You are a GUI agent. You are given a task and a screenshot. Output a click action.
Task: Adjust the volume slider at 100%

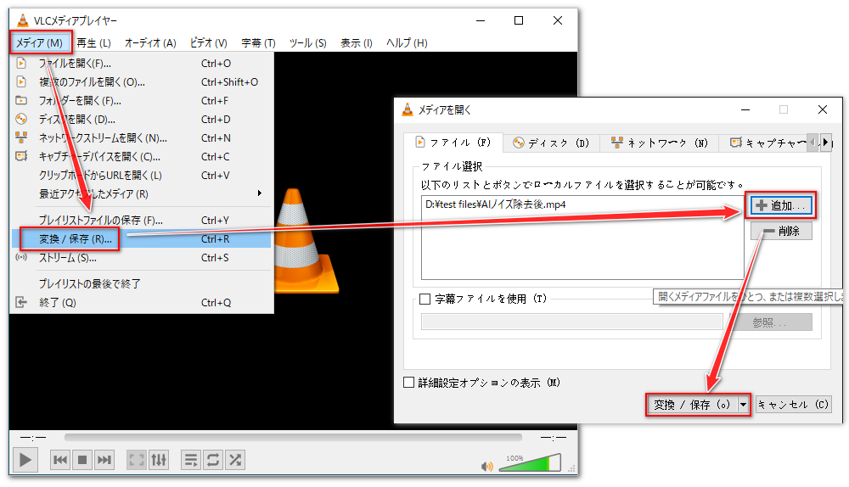(530, 462)
